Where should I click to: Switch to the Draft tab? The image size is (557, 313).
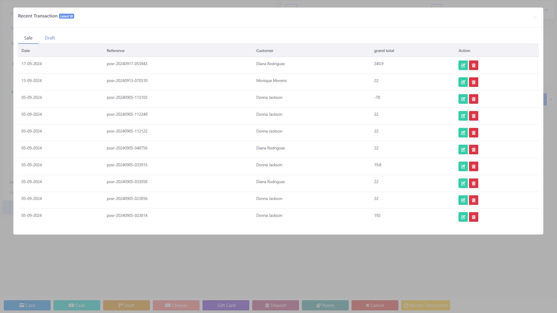[x=50, y=38]
